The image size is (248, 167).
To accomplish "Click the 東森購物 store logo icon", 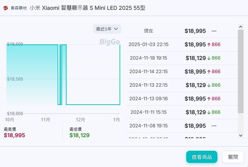I will 6,8.
